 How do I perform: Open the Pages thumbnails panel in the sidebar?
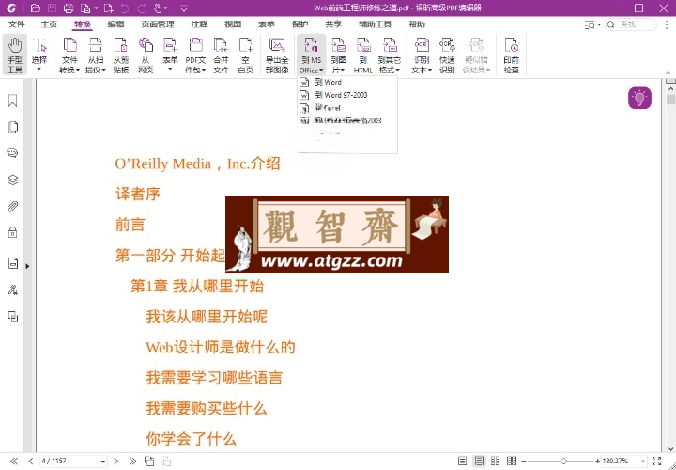[13, 127]
